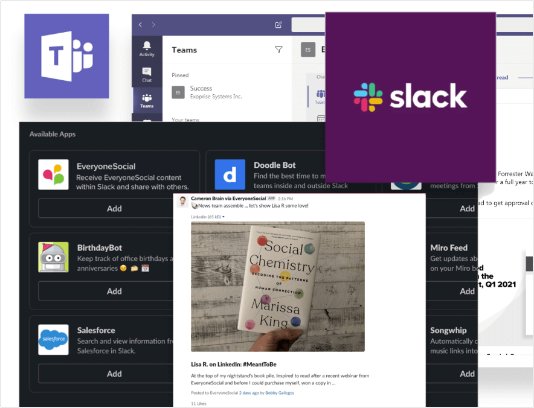Add the Miro Feed app
The image size is (534, 408).
pos(468,291)
